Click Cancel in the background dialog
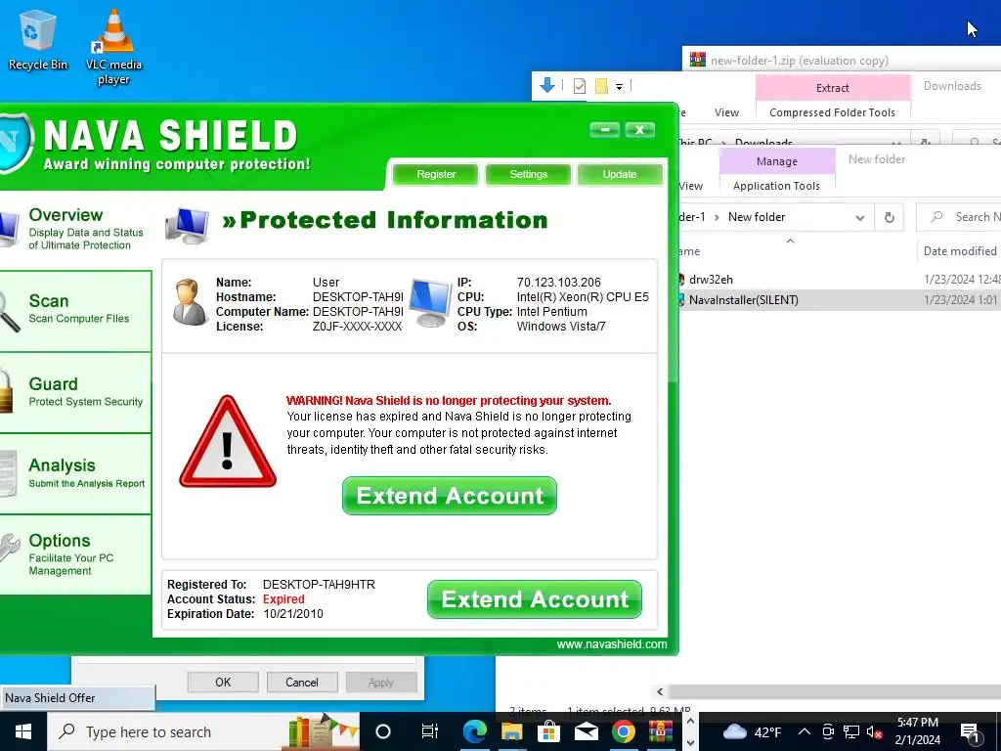 pyautogui.click(x=301, y=682)
